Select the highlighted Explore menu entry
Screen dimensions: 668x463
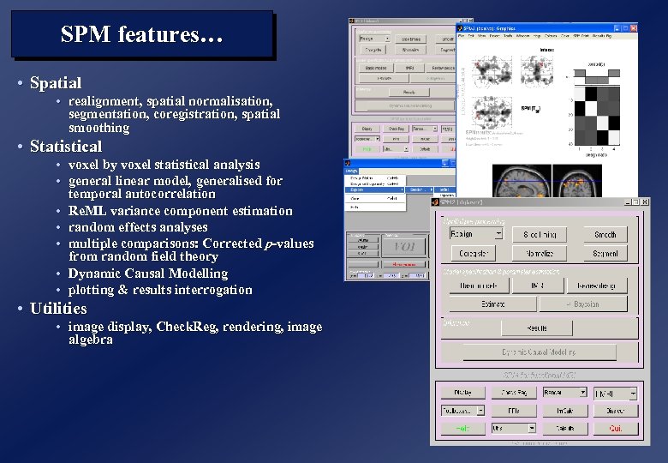click(374, 189)
